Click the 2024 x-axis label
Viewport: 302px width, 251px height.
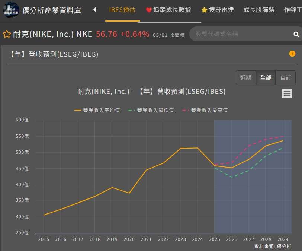click(x=197, y=239)
